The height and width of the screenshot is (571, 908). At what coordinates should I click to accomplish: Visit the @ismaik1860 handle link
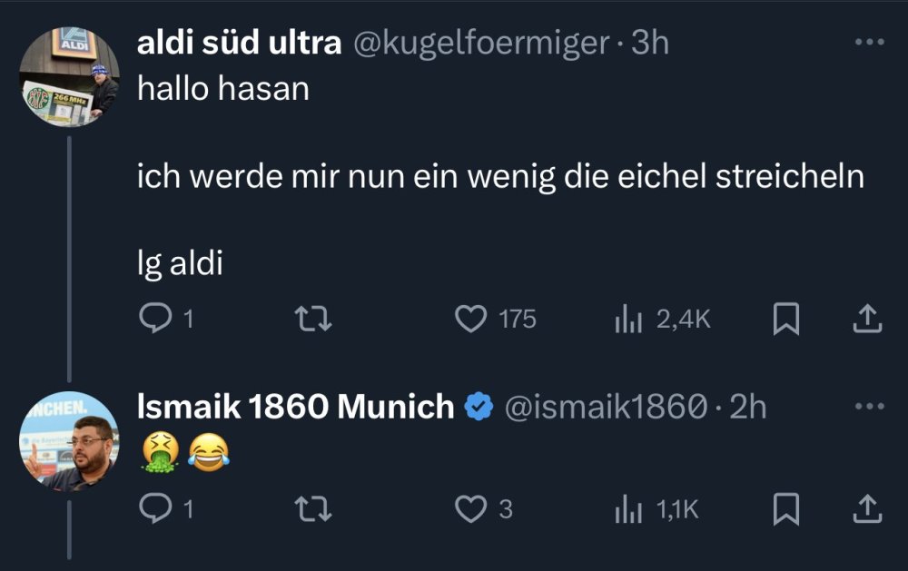[x=605, y=407]
